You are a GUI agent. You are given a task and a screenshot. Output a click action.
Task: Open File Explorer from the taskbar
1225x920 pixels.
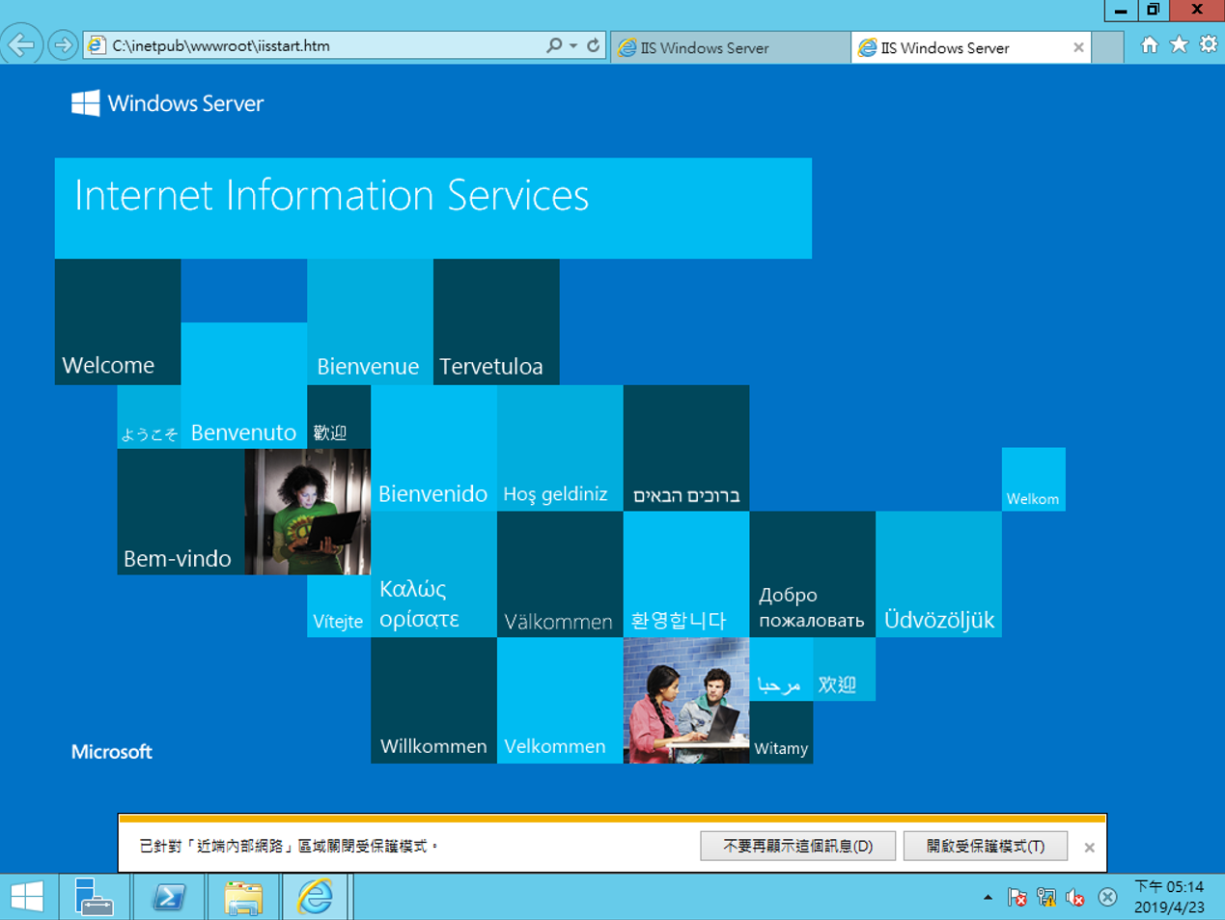click(x=243, y=897)
